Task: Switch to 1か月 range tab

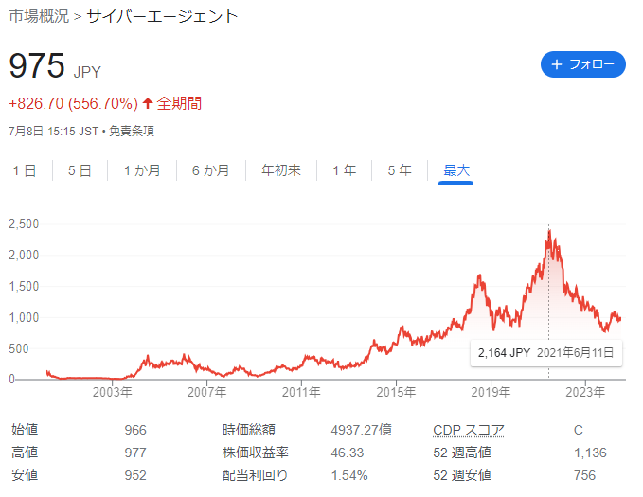Action: (142, 170)
